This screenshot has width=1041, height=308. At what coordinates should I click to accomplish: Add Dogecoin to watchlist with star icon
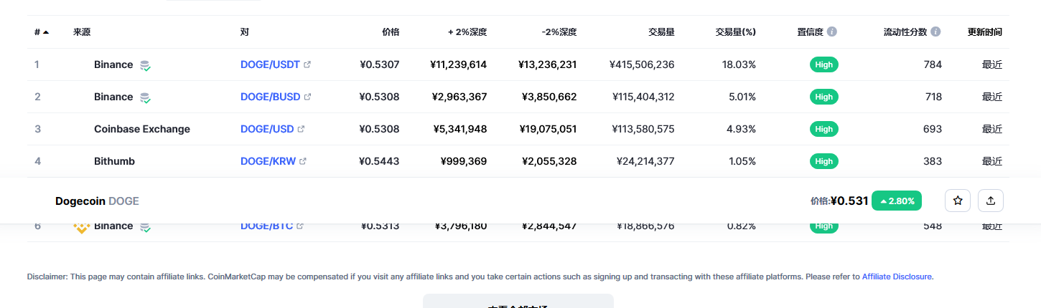[957, 201]
